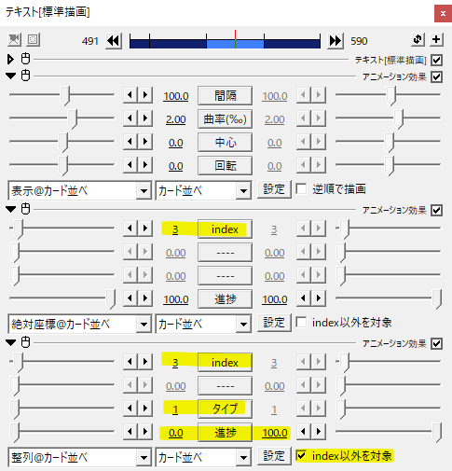This screenshot has width=452, height=471.
Task: Click the 間隔 parameter button
Action: tap(225, 96)
